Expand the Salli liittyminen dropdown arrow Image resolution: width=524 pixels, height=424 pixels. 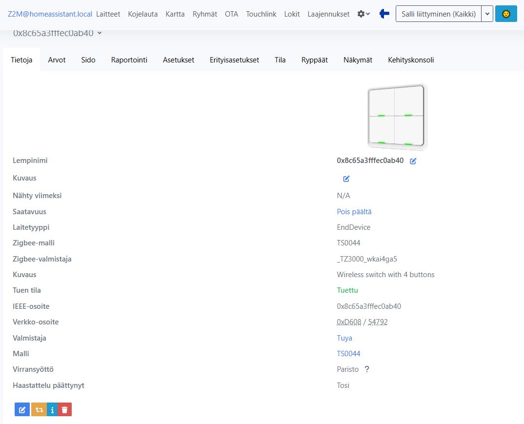click(487, 14)
